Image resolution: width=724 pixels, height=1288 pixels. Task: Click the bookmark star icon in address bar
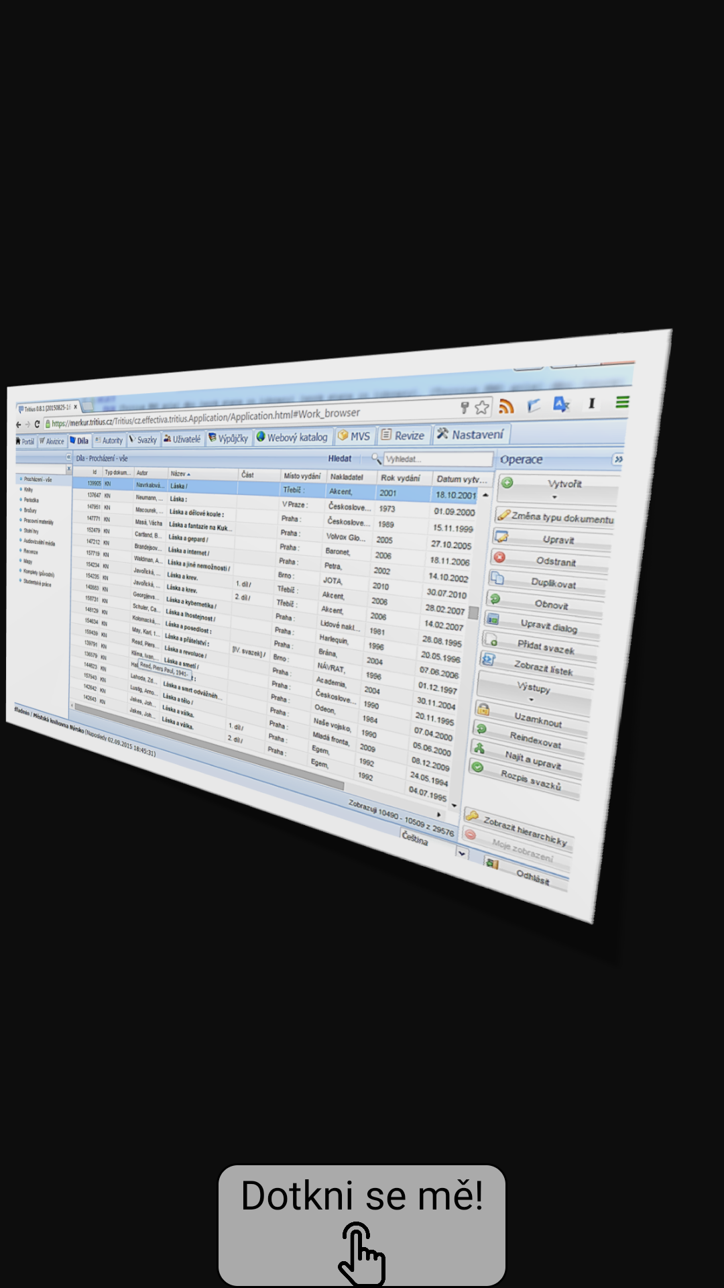pos(481,407)
